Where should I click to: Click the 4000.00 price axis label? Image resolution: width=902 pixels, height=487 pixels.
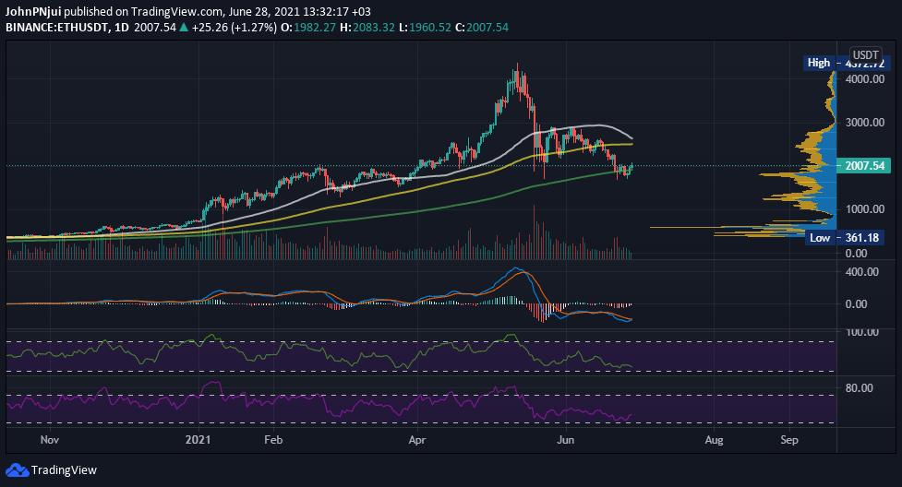tap(864, 78)
